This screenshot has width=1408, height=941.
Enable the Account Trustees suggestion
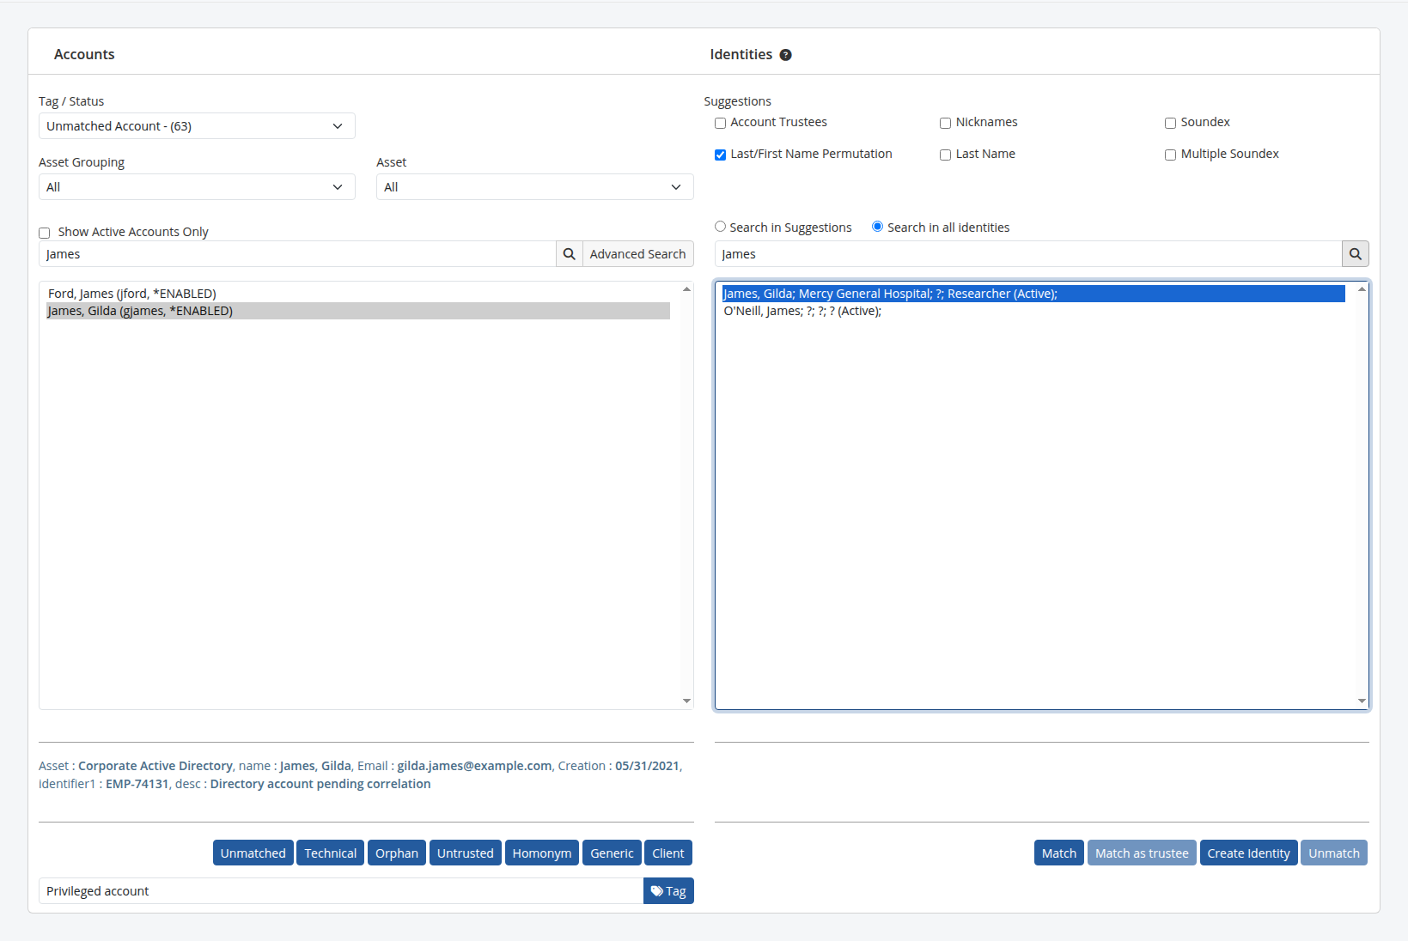(x=721, y=123)
